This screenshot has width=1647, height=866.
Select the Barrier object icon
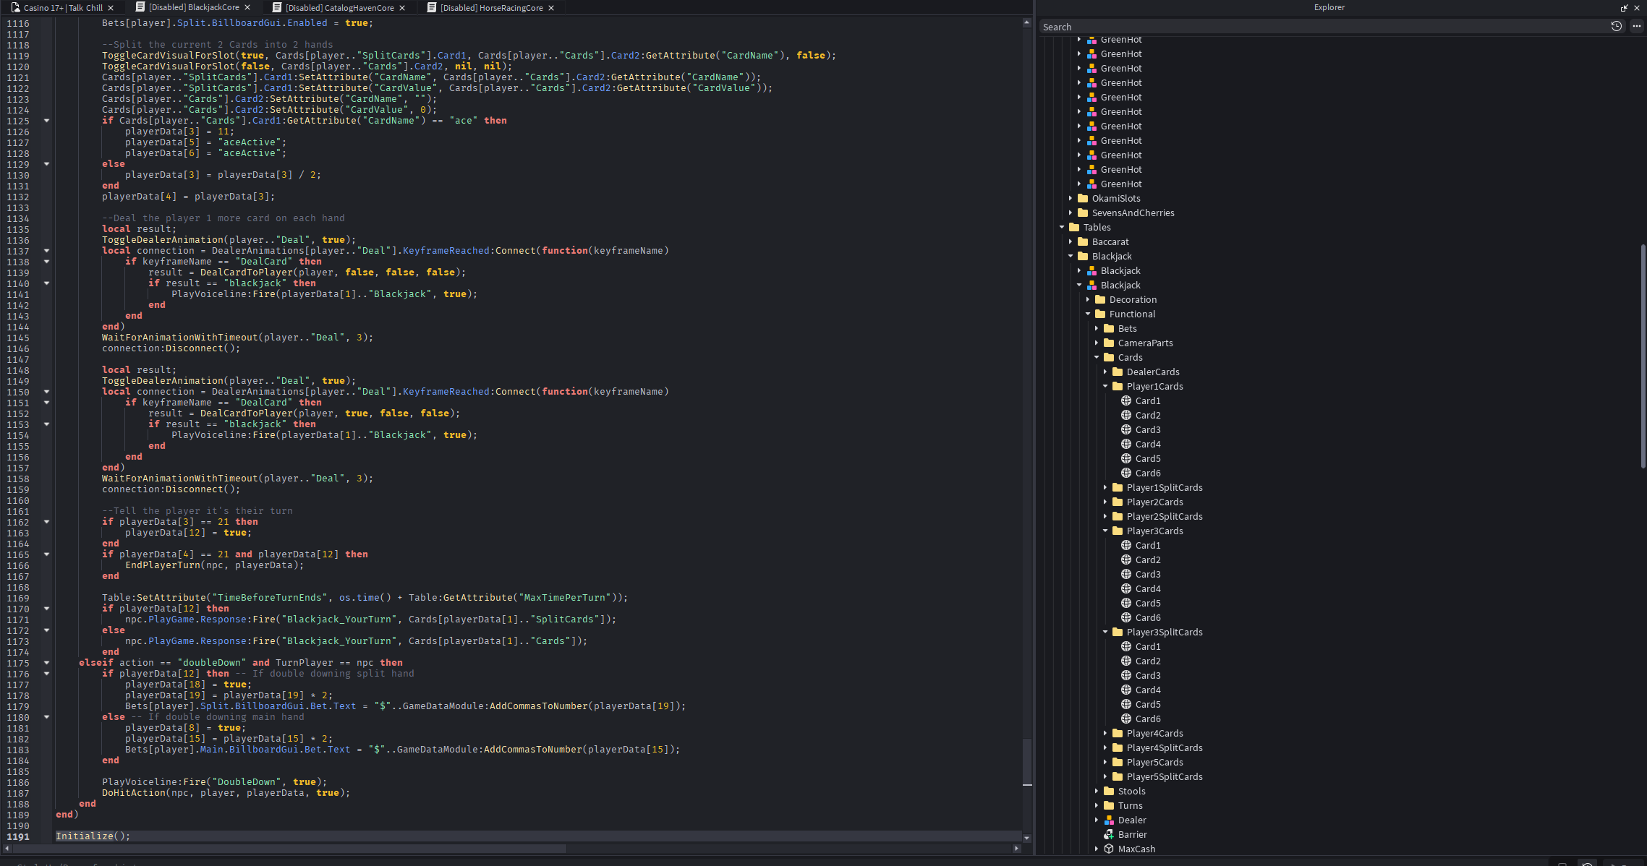pos(1109,834)
